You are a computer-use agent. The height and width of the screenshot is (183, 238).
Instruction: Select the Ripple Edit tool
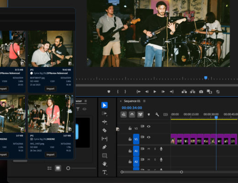pos(104,122)
